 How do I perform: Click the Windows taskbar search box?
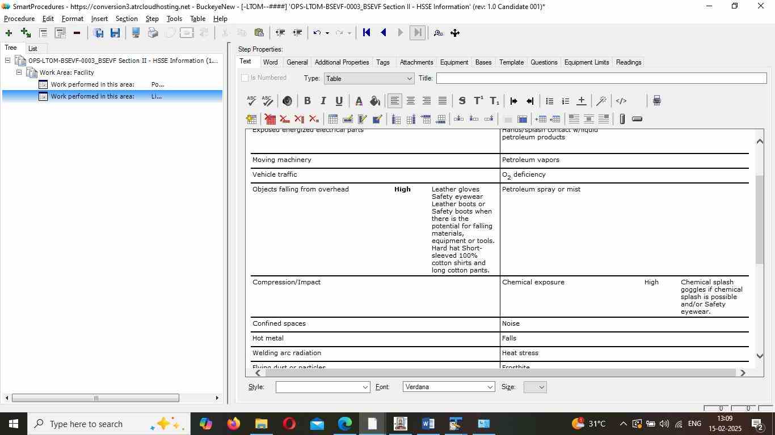point(108,424)
